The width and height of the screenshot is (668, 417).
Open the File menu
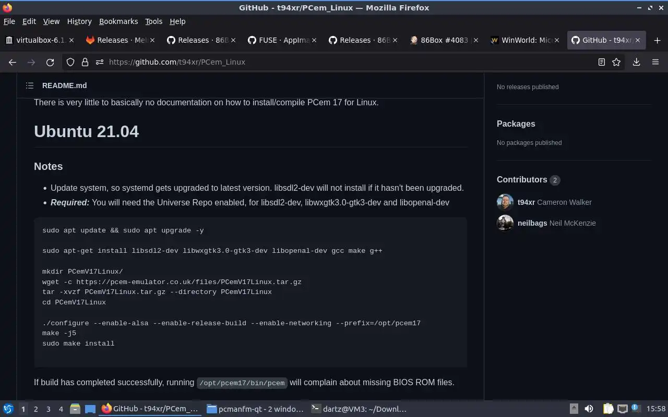[9, 21]
